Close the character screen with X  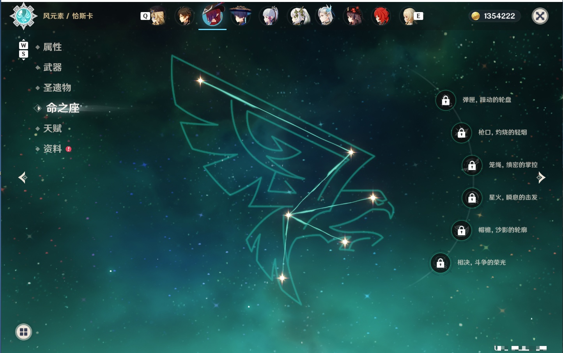click(540, 16)
